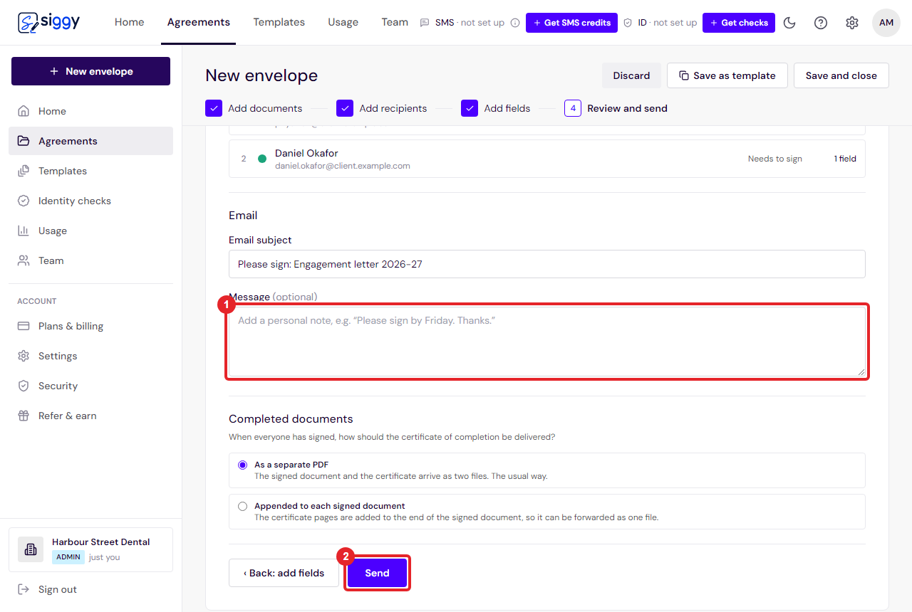Image resolution: width=912 pixels, height=612 pixels.
Task: Click the sidebar Templates stack icon
Action: click(24, 171)
